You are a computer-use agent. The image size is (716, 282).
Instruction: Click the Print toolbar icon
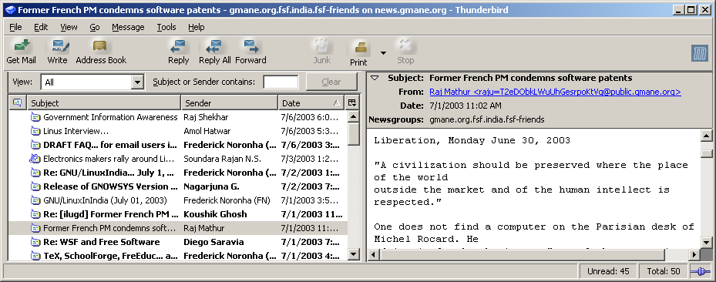360,47
